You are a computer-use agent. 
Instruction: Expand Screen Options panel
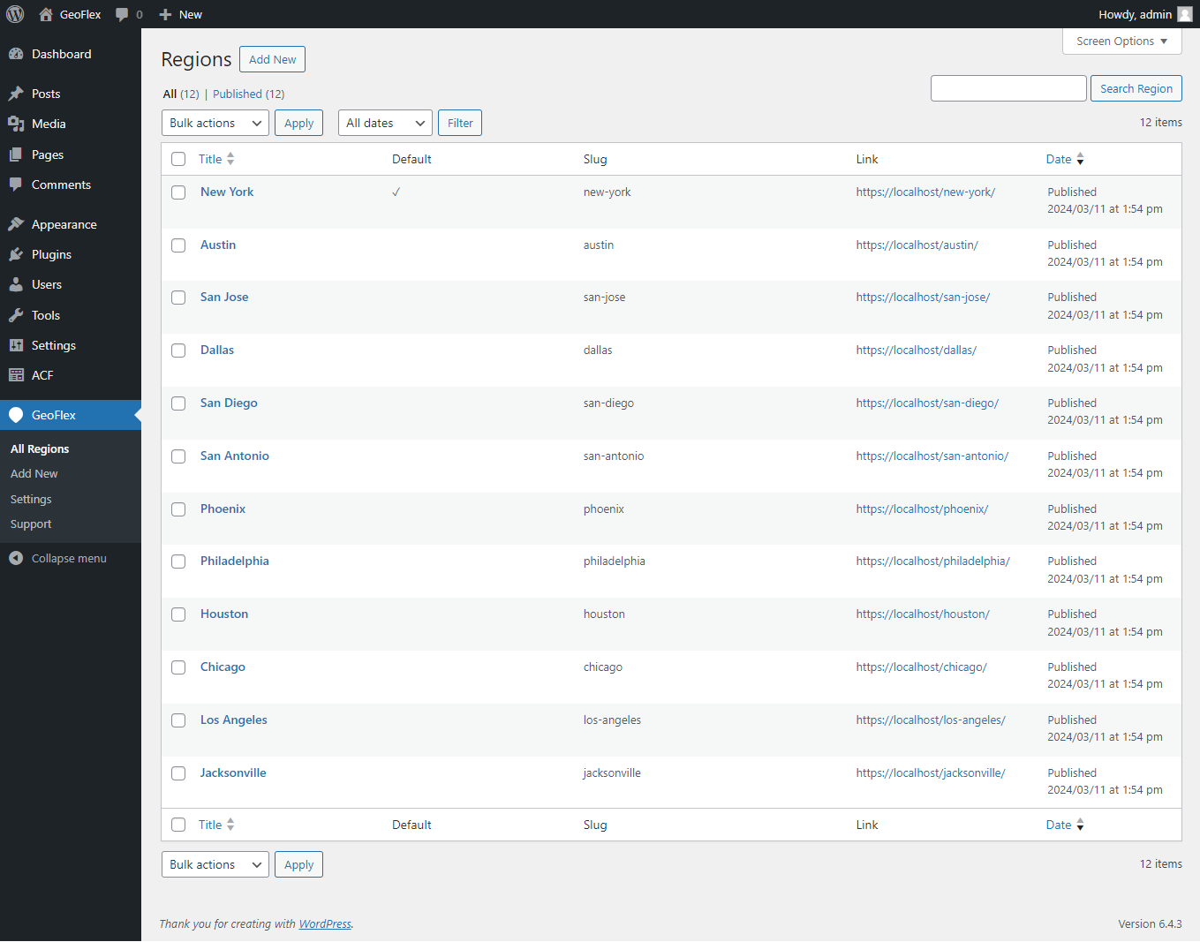(x=1121, y=41)
